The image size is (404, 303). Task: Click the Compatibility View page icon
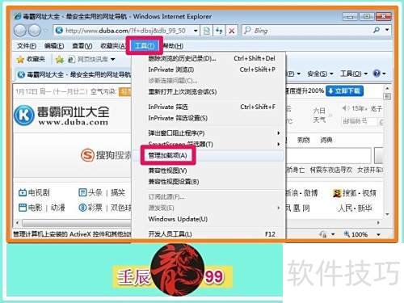[x=207, y=31]
